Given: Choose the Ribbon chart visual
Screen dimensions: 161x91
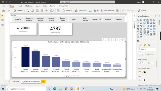Looking at the screenshot, I should coord(154,23).
